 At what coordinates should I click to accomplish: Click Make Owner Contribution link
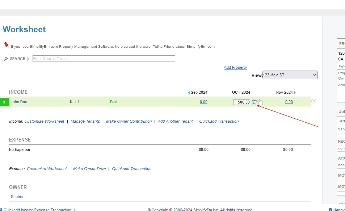[x=129, y=121]
